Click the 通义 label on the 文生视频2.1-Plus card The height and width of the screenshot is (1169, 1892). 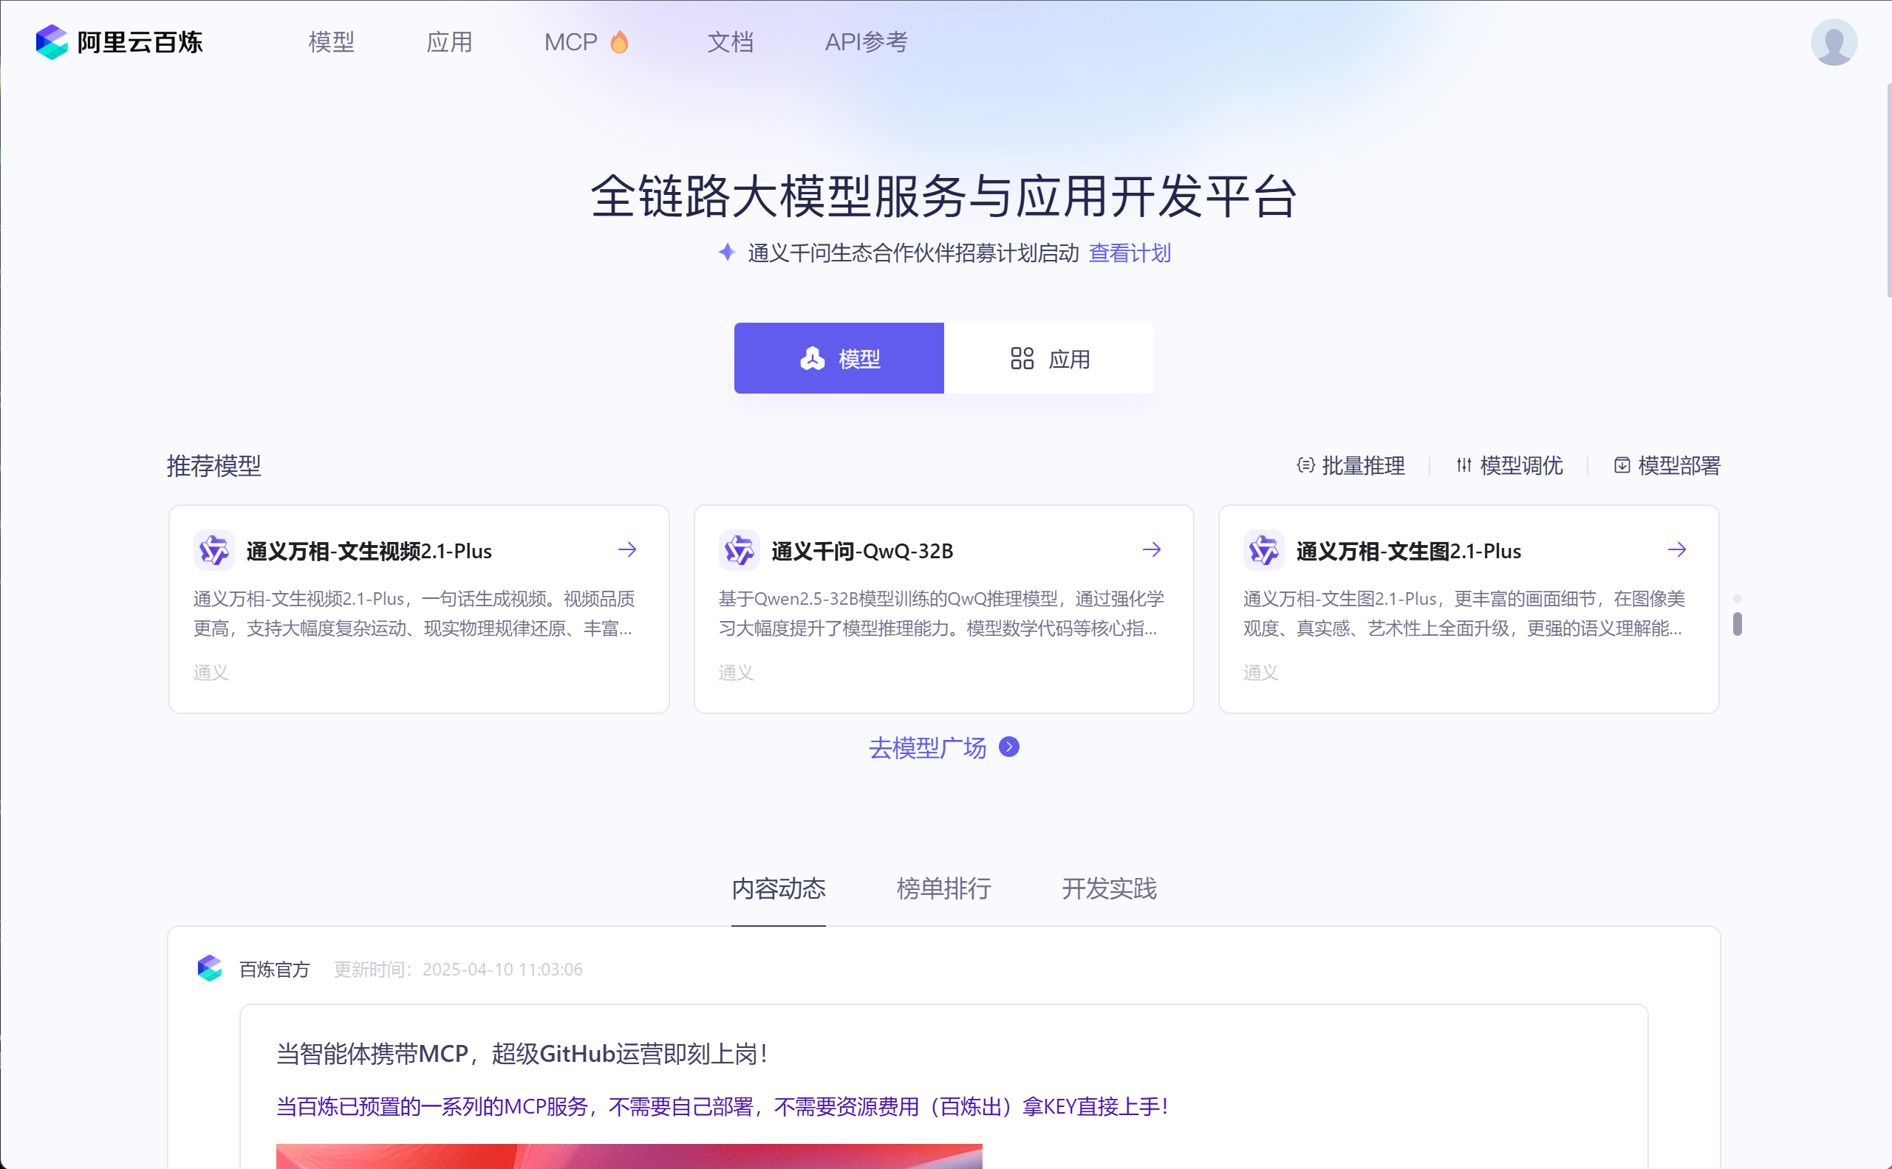[211, 673]
